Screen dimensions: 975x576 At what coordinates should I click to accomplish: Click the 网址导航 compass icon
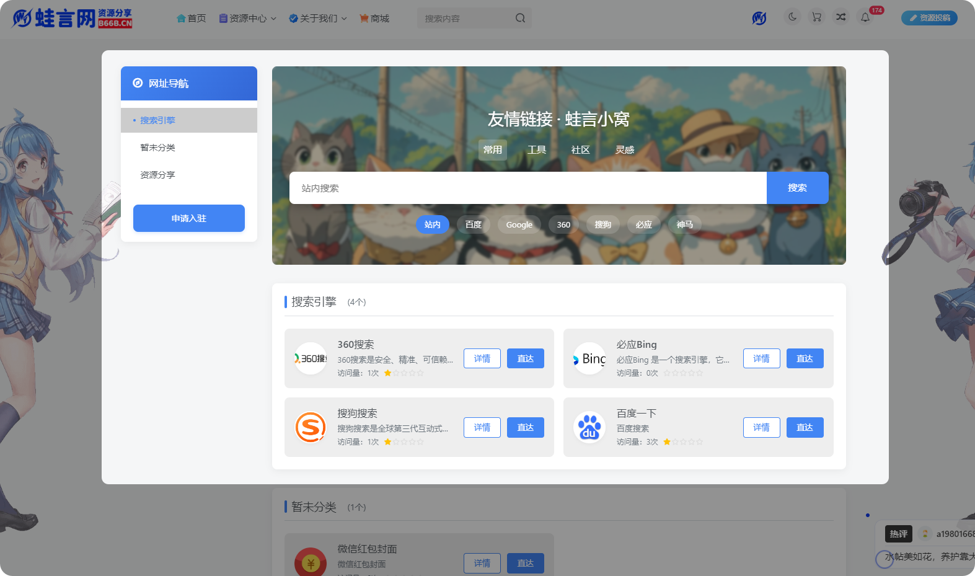pos(138,83)
